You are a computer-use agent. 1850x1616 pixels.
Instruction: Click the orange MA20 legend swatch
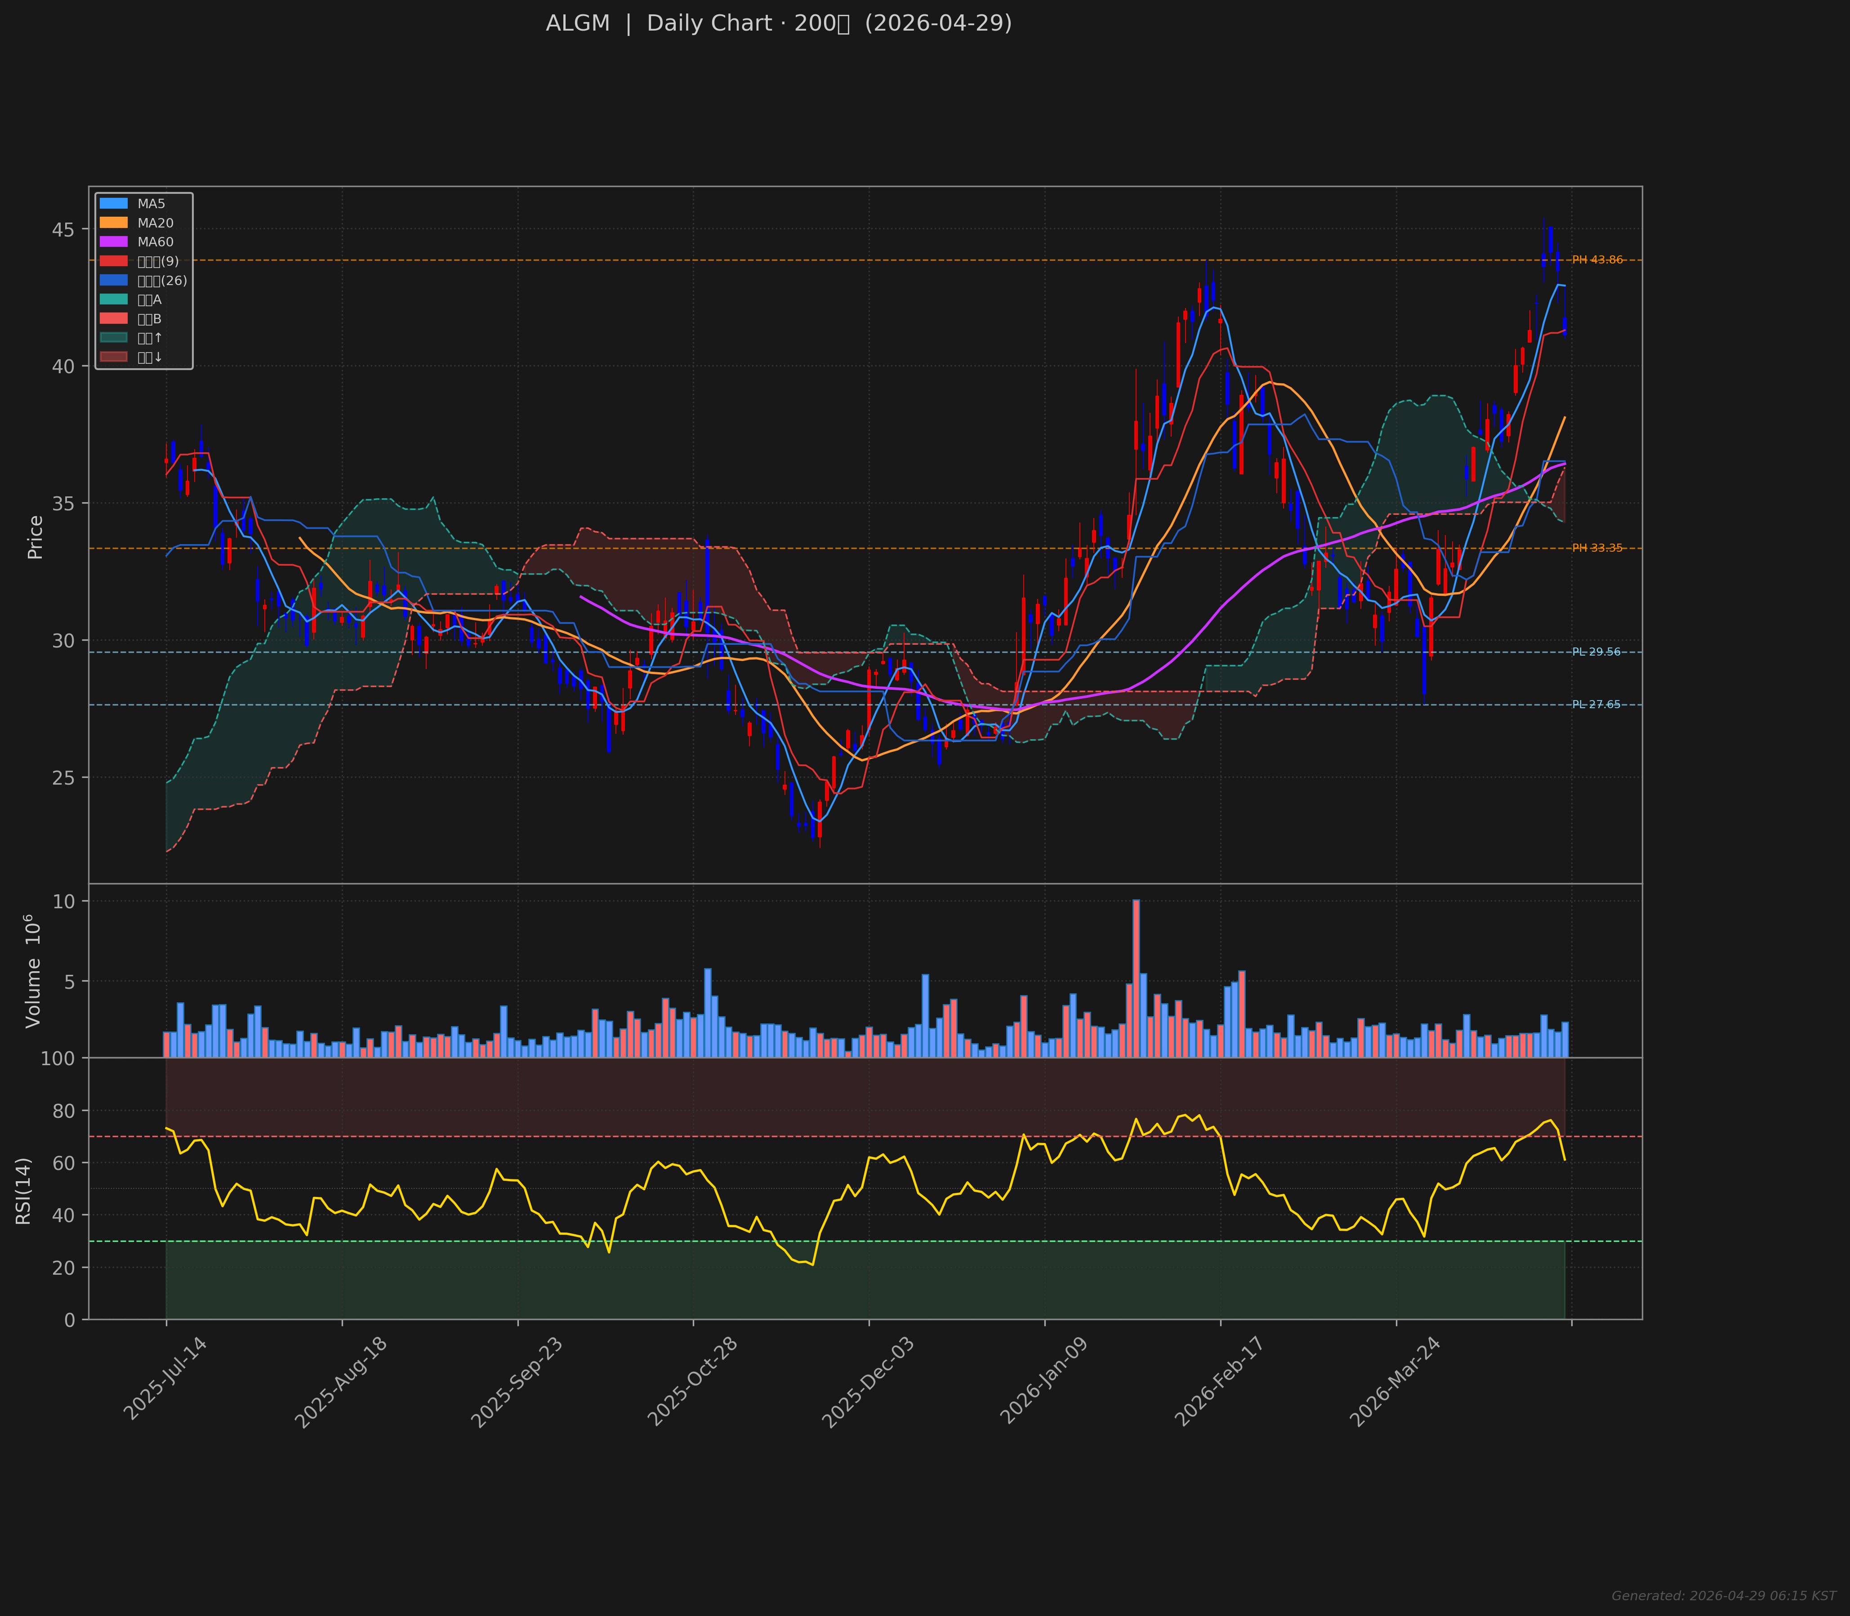pos(114,223)
